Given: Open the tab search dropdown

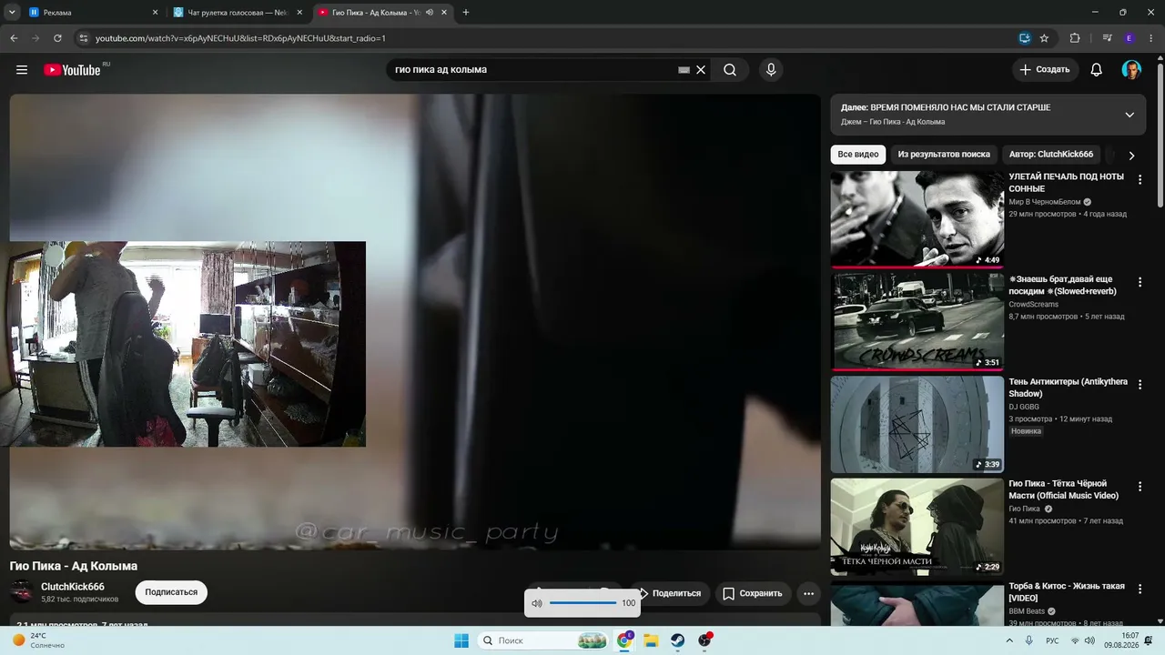Looking at the screenshot, I should (12, 13).
